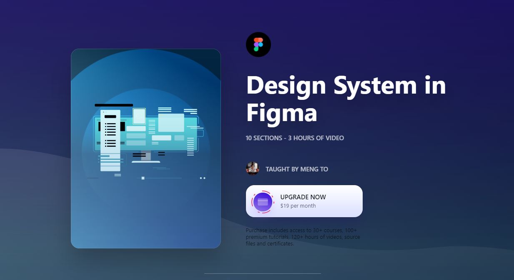Click the '$19 per month' price text
Viewport: 514px width, 280px height.
pos(298,206)
